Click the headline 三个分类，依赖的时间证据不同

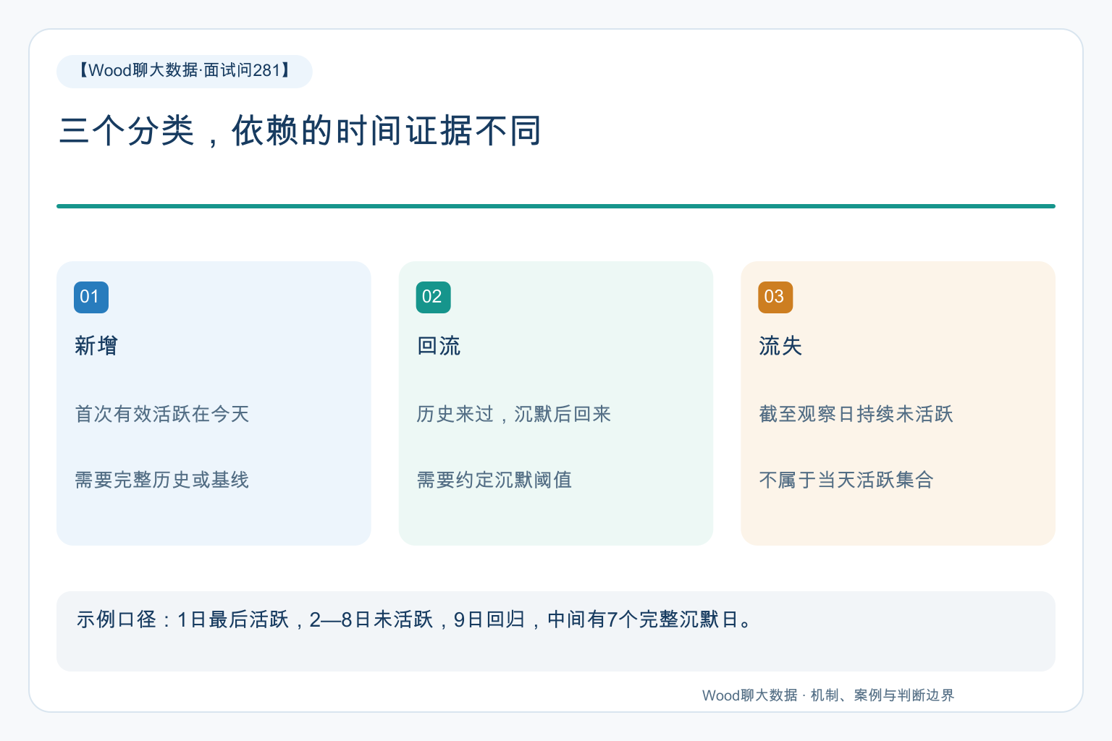300,131
